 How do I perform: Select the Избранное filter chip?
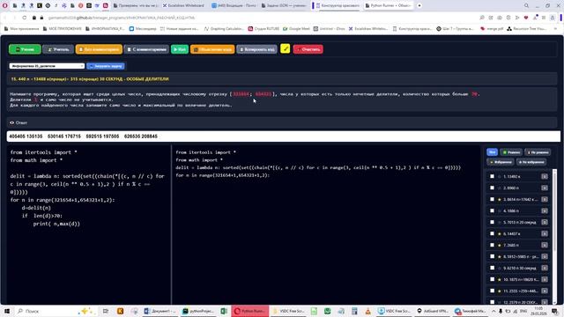(x=501, y=162)
